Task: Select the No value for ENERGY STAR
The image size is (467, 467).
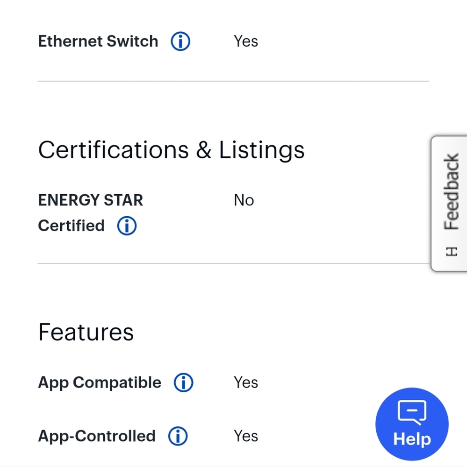Action: [x=244, y=200]
